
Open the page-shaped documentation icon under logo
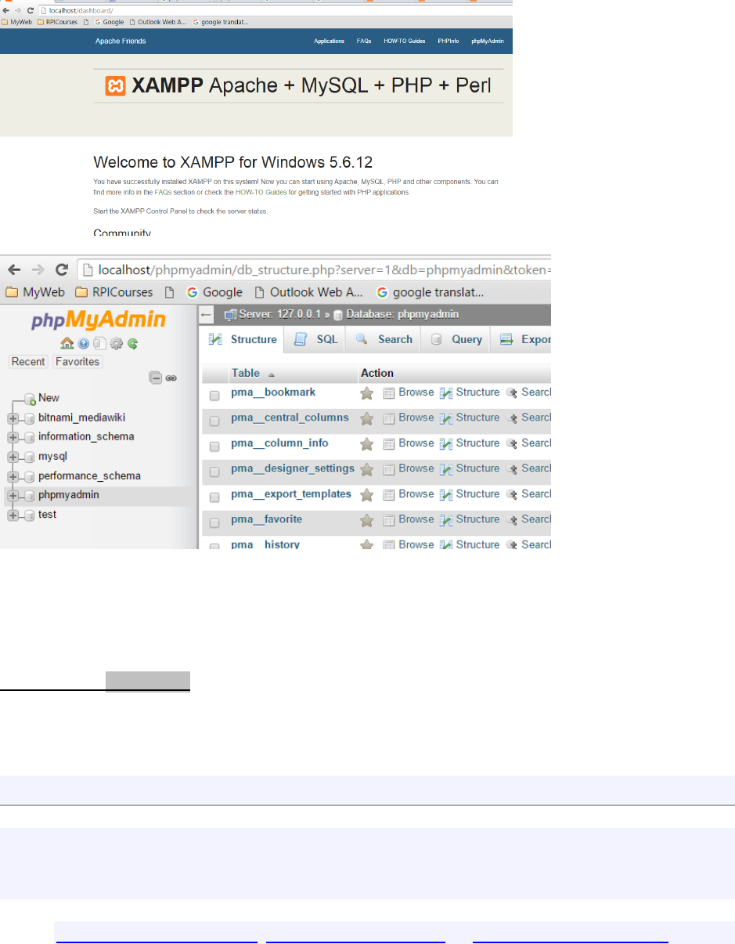tap(99, 344)
